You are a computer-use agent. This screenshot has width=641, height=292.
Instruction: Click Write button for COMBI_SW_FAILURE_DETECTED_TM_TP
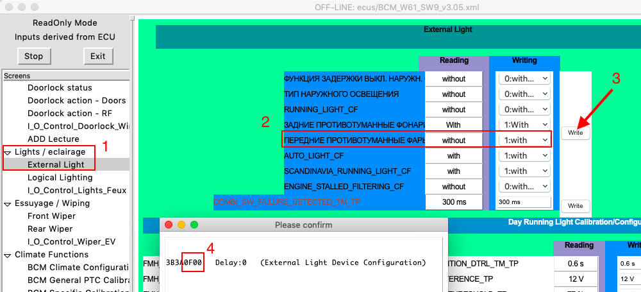[575, 205]
